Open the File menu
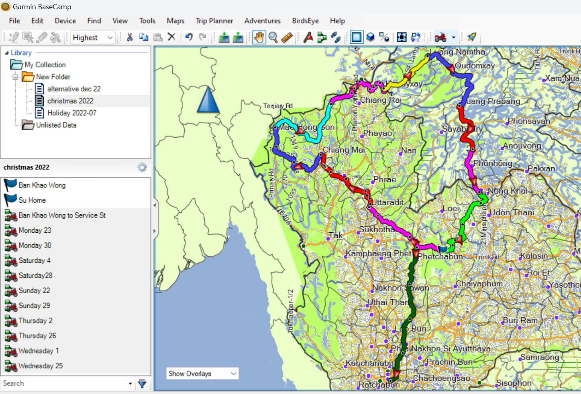Viewport: 581px width, 394px height. [14, 21]
